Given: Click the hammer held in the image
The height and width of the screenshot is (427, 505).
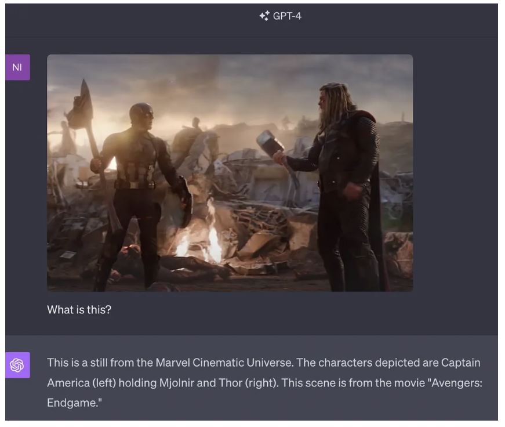Looking at the screenshot, I should [x=270, y=144].
